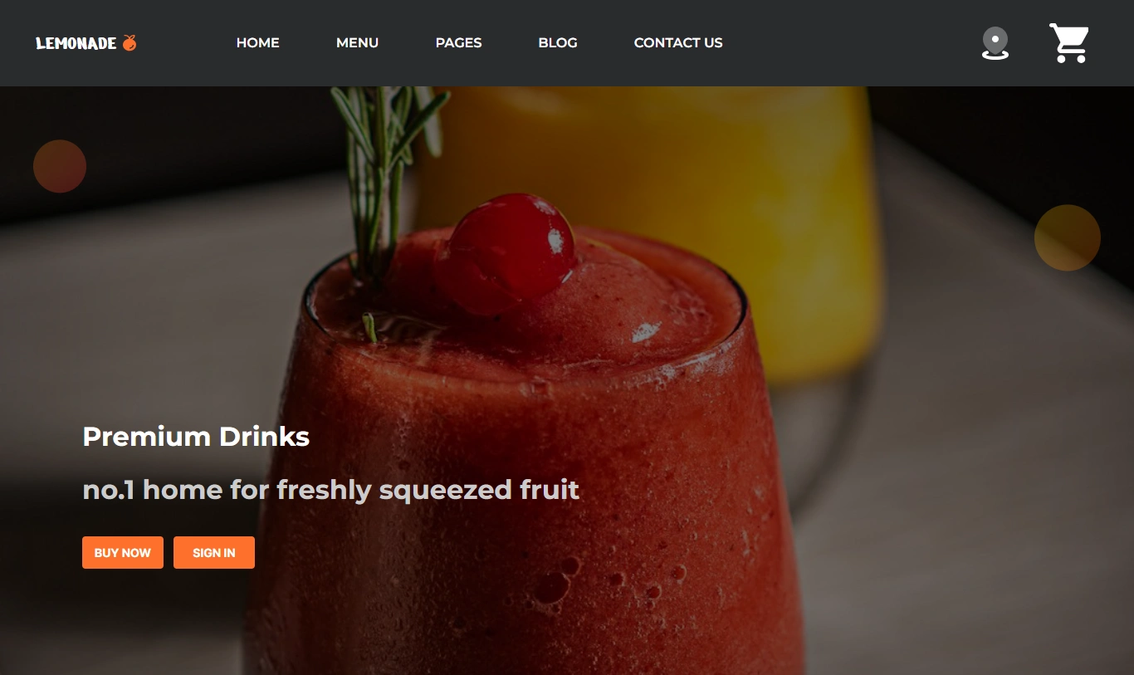The height and width of the screenshot is (675, 1134).
Task: Open the Menu navigation item
Action: 358,42
